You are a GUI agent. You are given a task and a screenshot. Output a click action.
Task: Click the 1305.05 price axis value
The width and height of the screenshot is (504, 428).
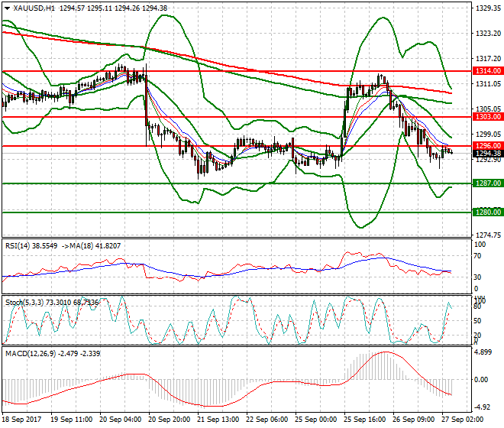488,109
